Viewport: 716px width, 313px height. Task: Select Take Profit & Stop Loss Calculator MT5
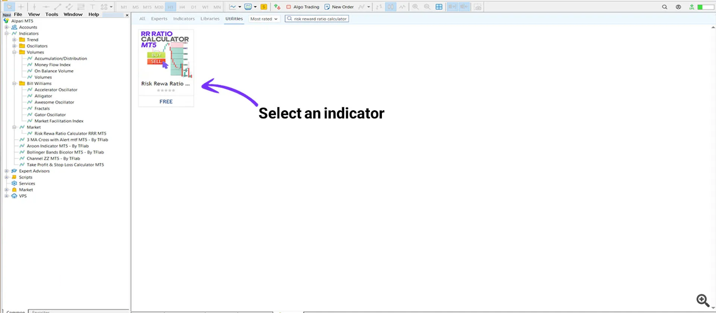point(65,165)
